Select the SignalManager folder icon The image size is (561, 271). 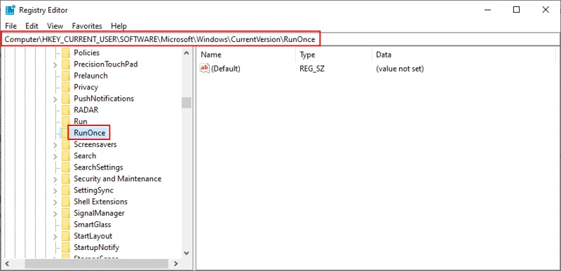click(x=65, y=213)
